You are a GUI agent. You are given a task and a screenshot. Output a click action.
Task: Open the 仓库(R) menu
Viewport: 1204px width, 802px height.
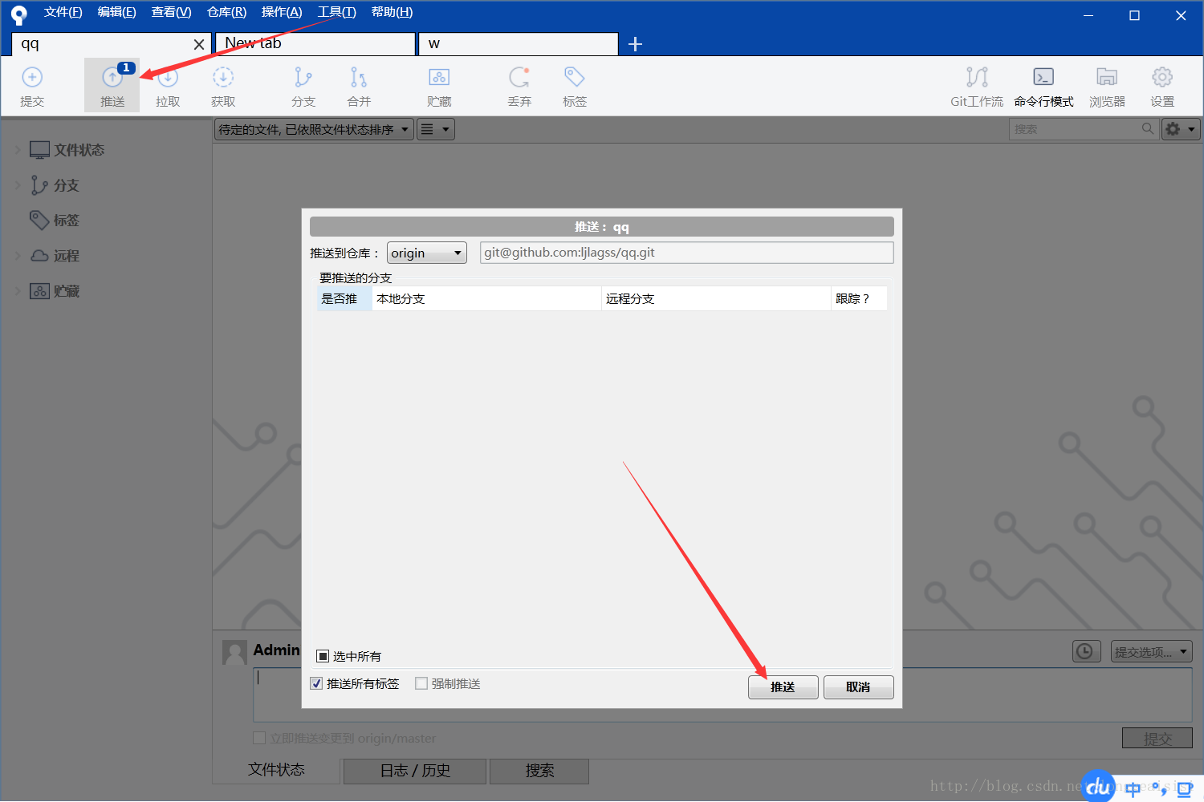point(226,12)
